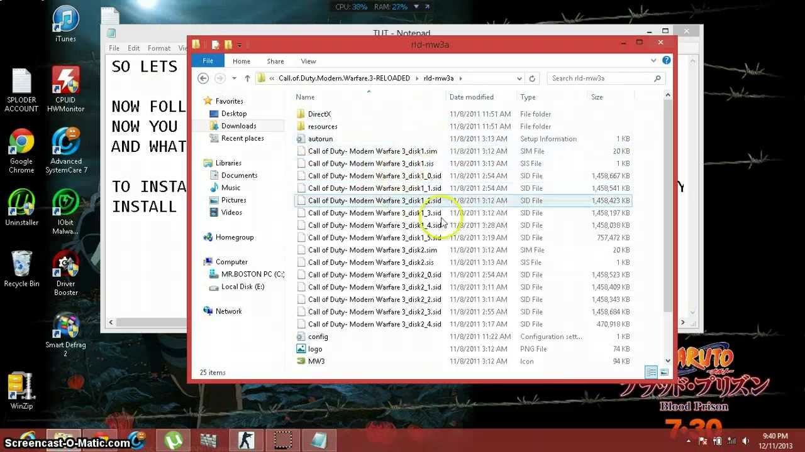Image resolution: width=805 pixels, height=452 pixels.
Task: Click the search rld-mw3a field
Action: [607, 78]
